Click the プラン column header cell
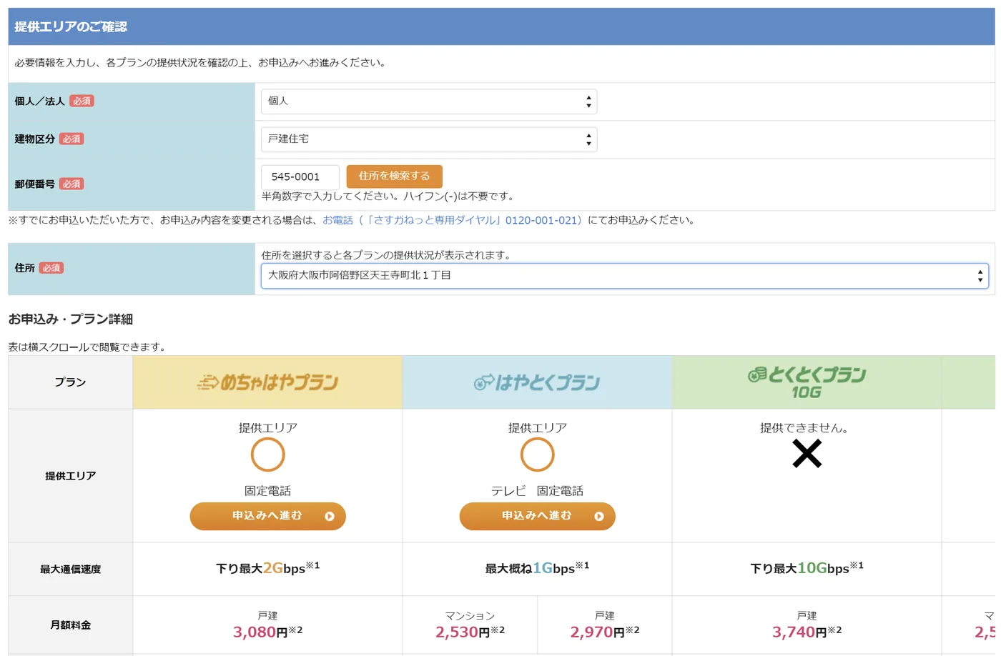Screen dimensions: 1001x656 [70, 382]
